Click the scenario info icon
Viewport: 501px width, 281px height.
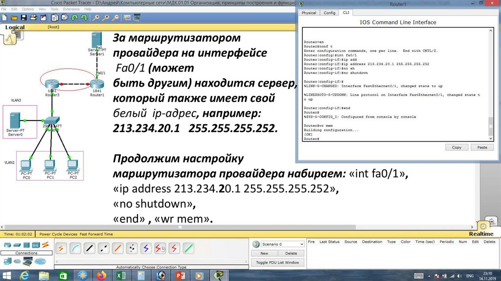pyautogui.click(x=256, y=244)
